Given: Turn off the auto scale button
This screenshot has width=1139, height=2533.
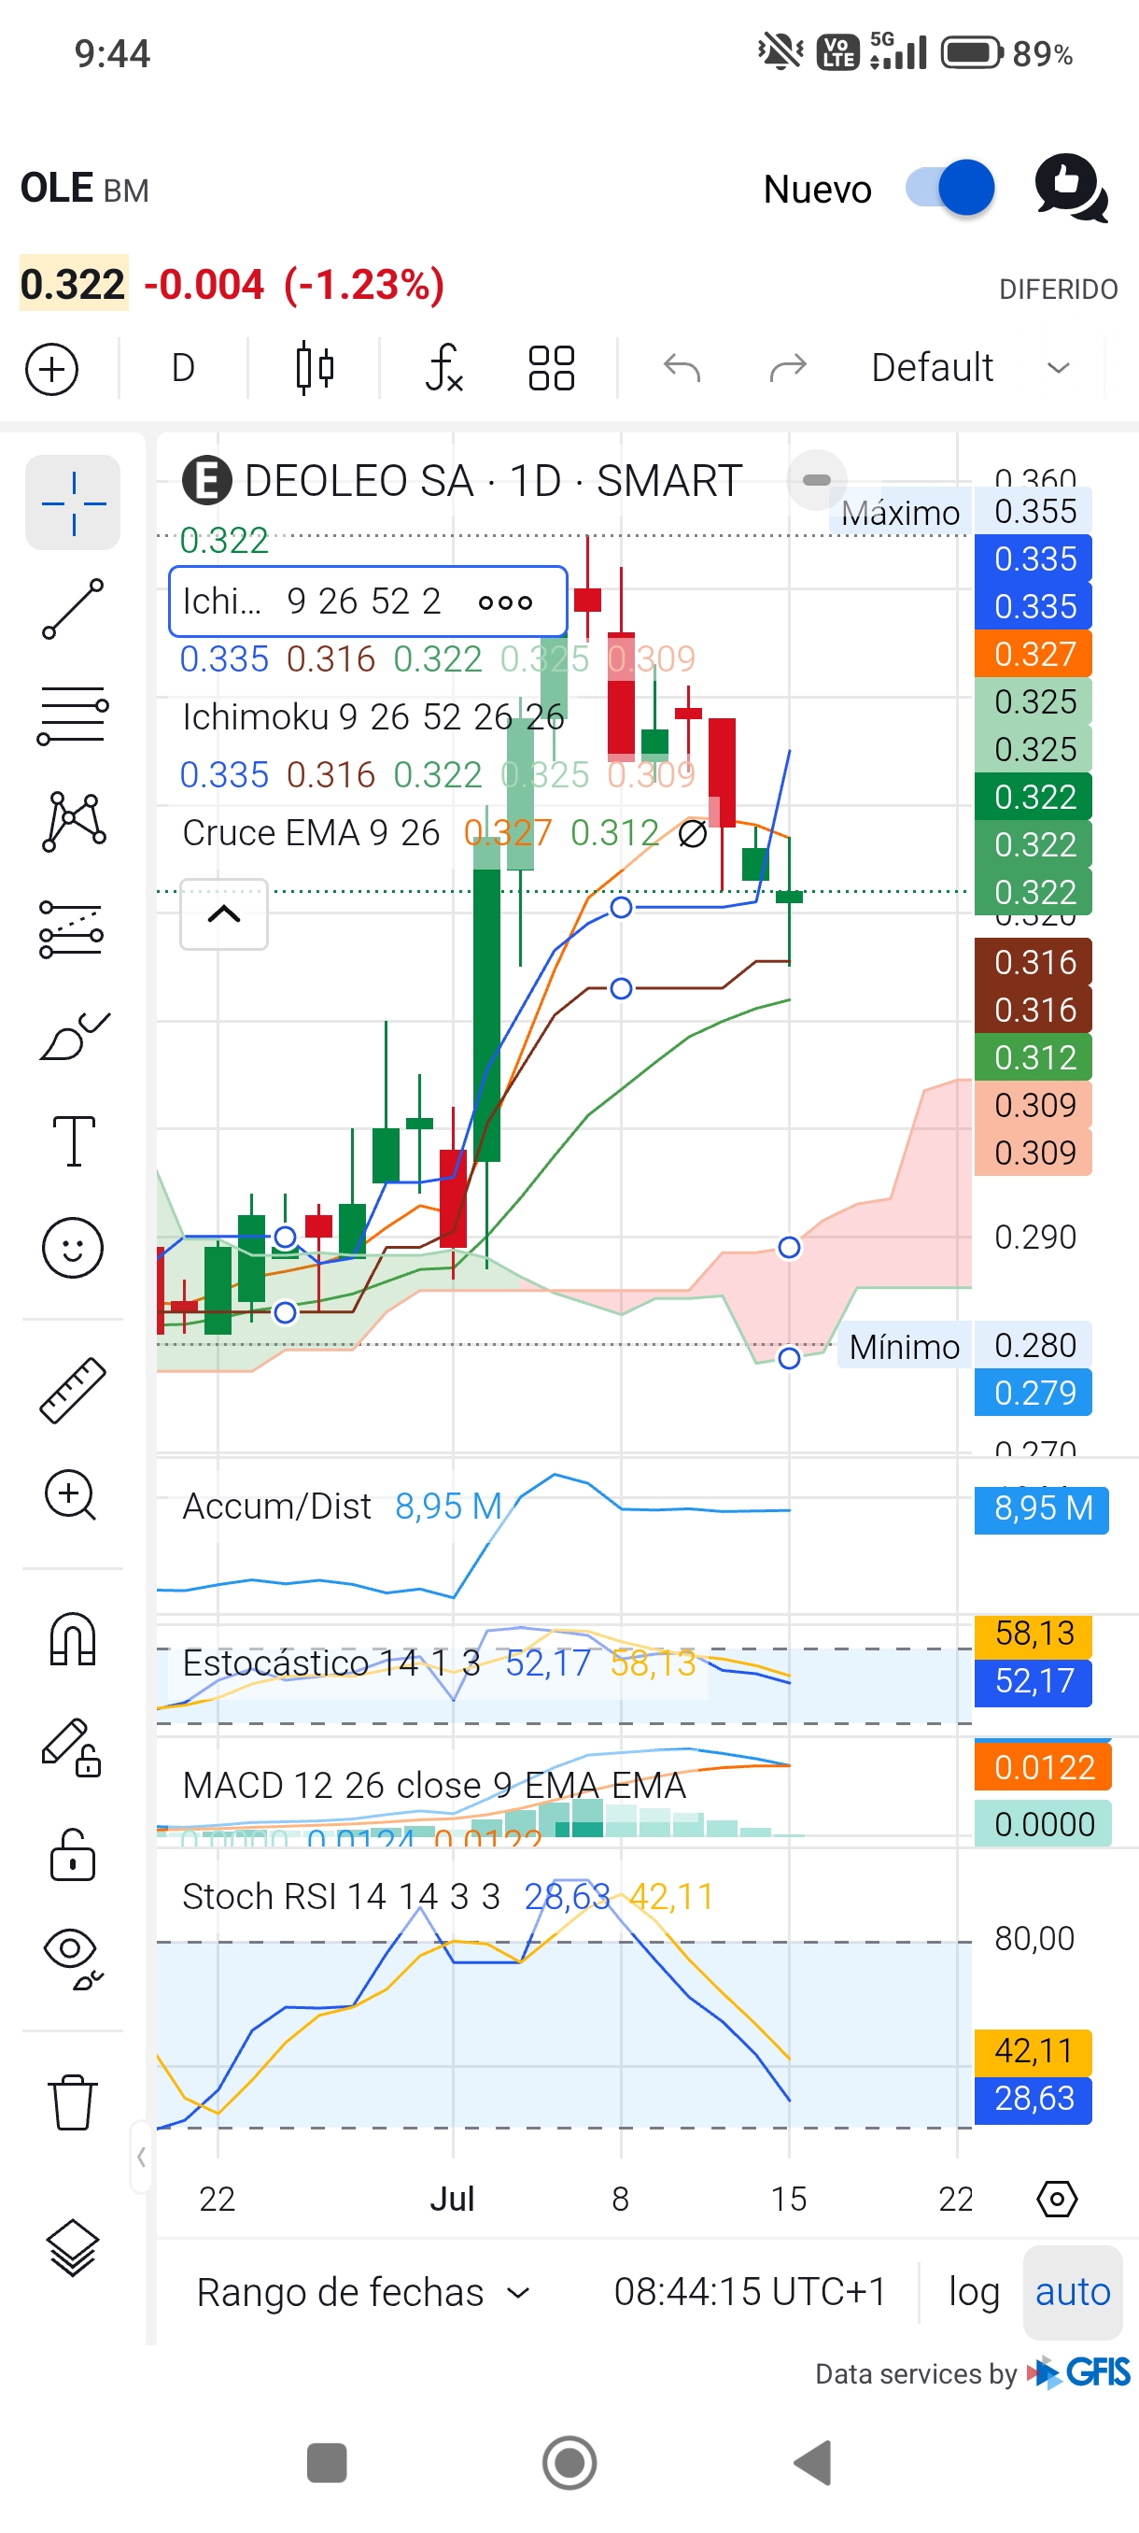Looking at the screenshot, I should pyautogui.click(x=1072, y=2292).
